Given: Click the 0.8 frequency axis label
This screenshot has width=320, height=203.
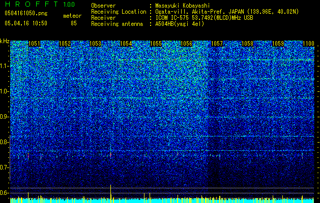Looking at the screenshot, I should [x=5, y=142].
